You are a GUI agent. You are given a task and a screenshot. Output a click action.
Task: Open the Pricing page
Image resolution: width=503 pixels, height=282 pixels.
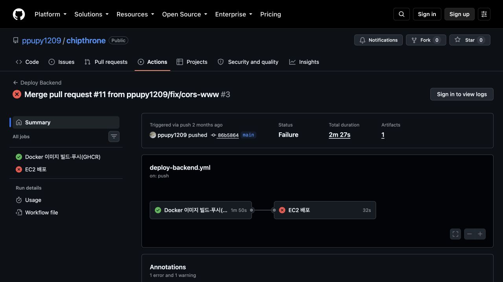tap(271, 14)
